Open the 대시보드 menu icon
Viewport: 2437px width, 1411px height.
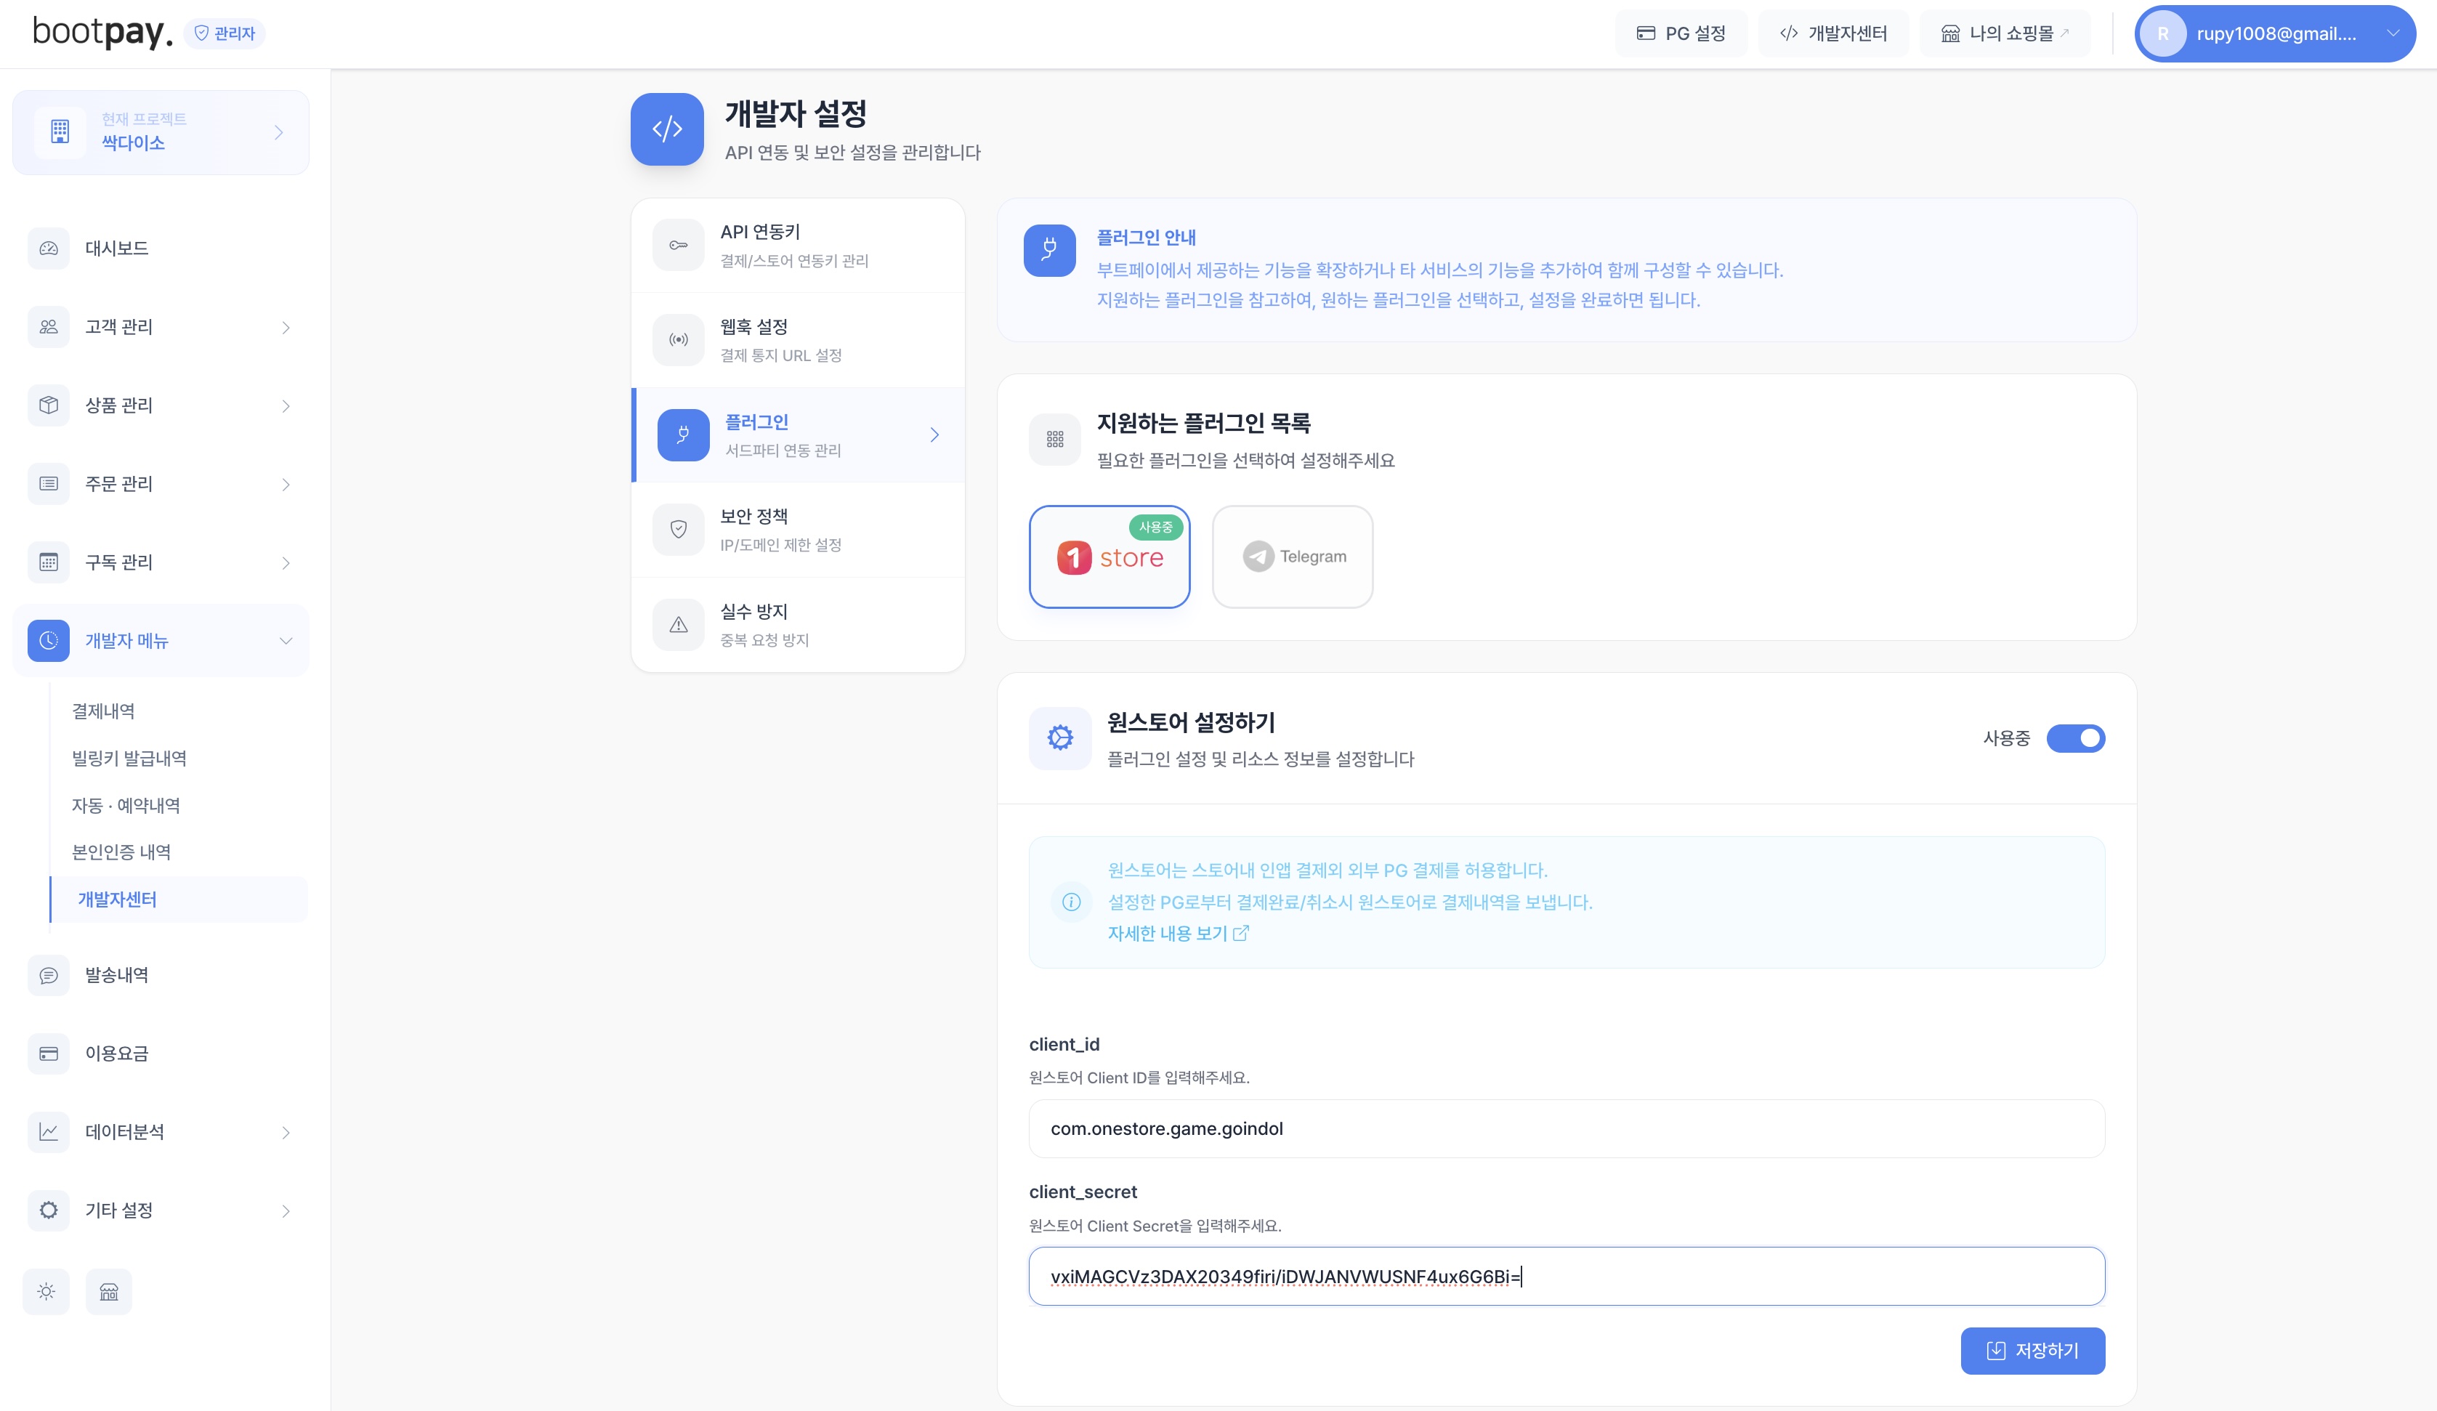[47, 248]
